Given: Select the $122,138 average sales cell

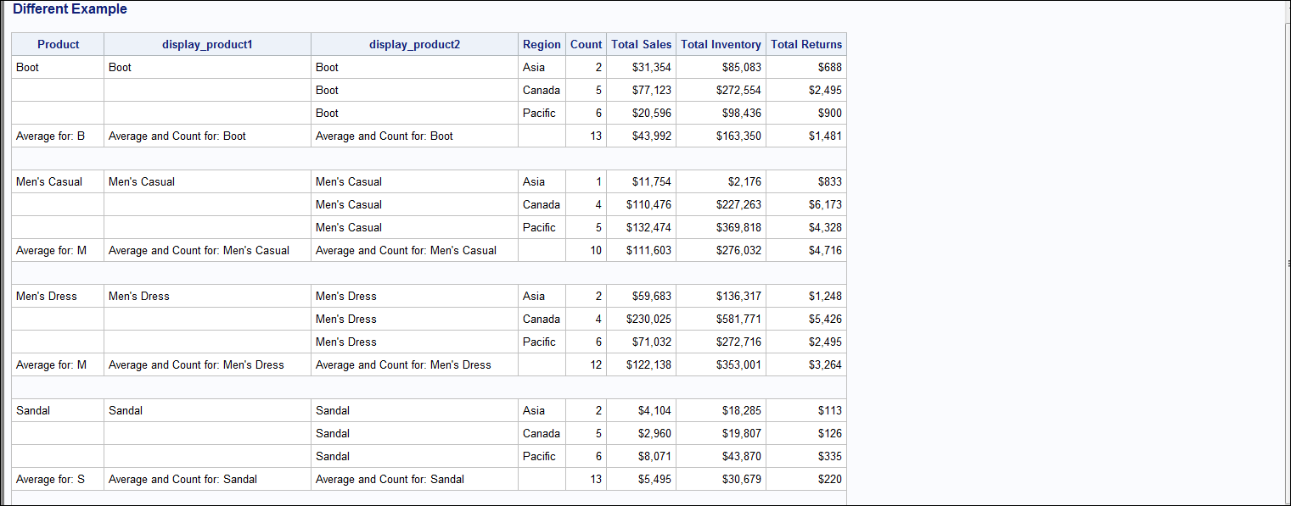Looking at the screenshot, I should pyautogui.click(x=648, y=365).
